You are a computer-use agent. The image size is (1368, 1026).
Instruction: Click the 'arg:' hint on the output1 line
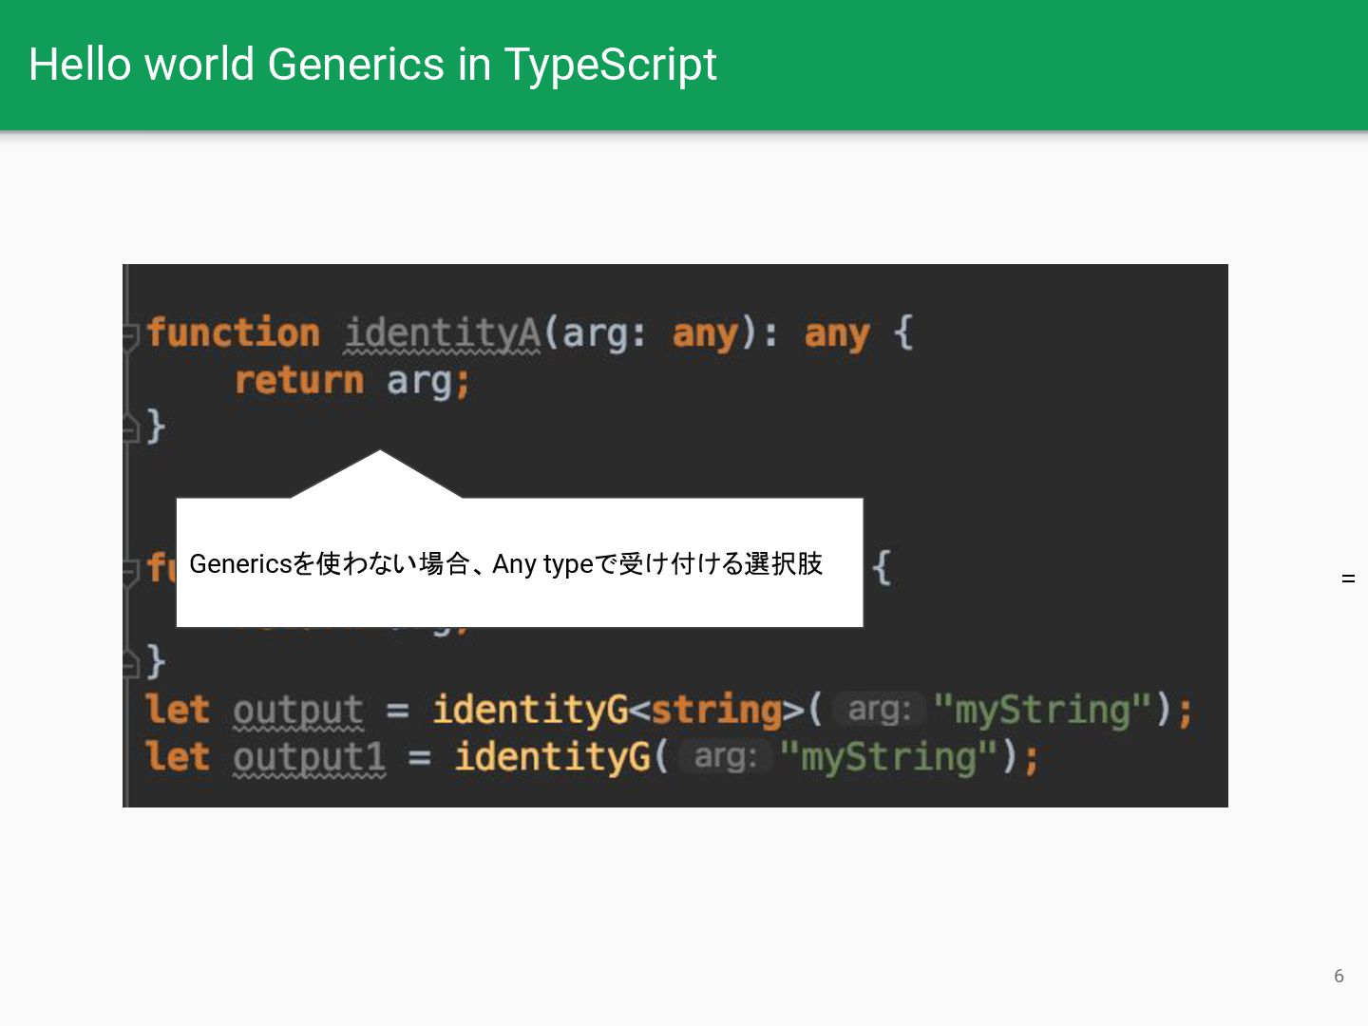tap(726, 757)
